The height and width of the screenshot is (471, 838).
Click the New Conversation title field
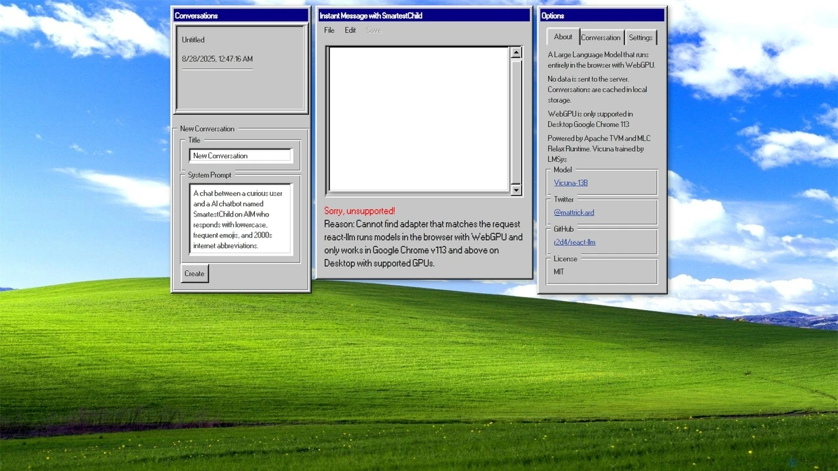[x=240, y=156]
